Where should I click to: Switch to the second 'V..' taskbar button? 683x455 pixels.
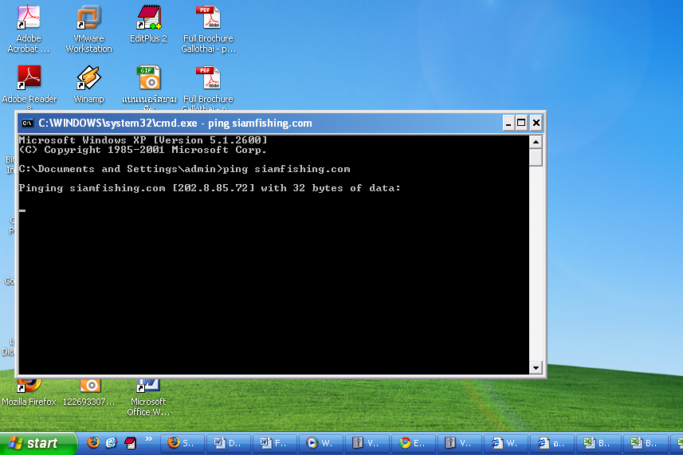459,443
